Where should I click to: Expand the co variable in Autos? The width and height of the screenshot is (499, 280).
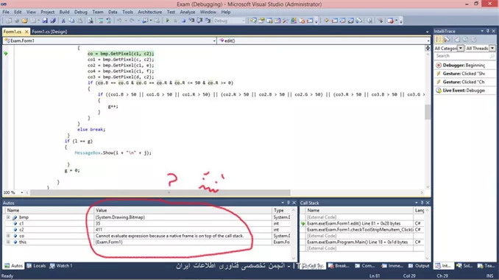click(8, 236)
